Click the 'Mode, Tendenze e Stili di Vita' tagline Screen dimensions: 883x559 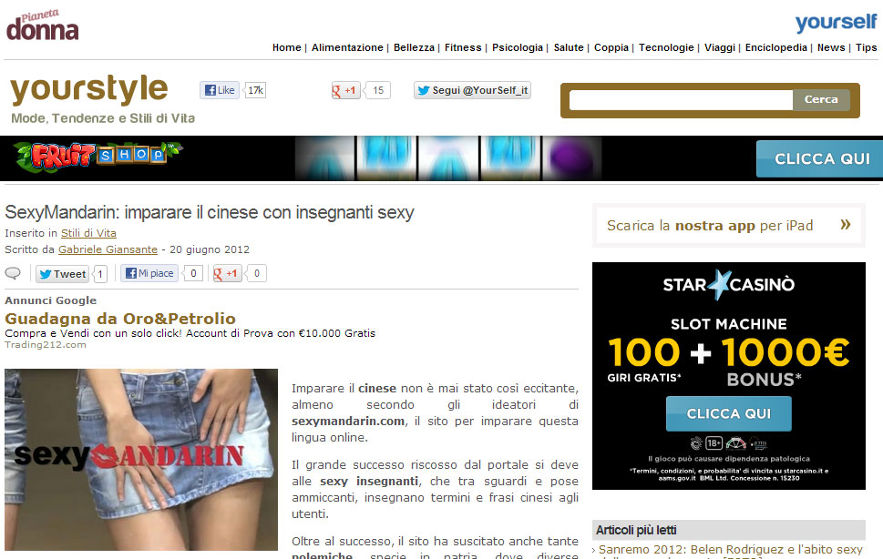103,118
